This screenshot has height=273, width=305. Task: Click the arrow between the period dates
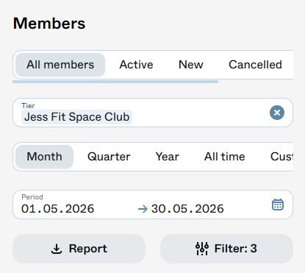[143, 209]
